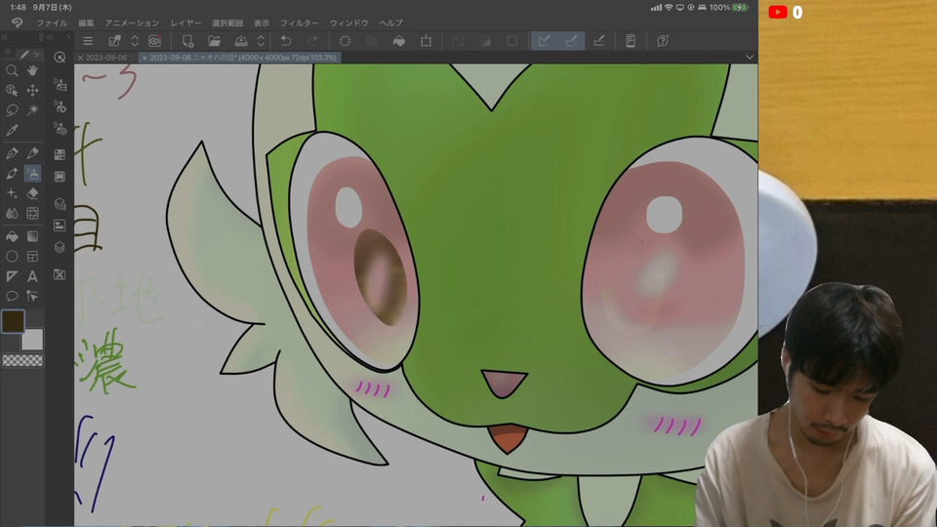This screenshot has height=527, width=937.
Task: Select the Balloon speech bubble tool
Action: pyautogui.click(x=12, y=297)
